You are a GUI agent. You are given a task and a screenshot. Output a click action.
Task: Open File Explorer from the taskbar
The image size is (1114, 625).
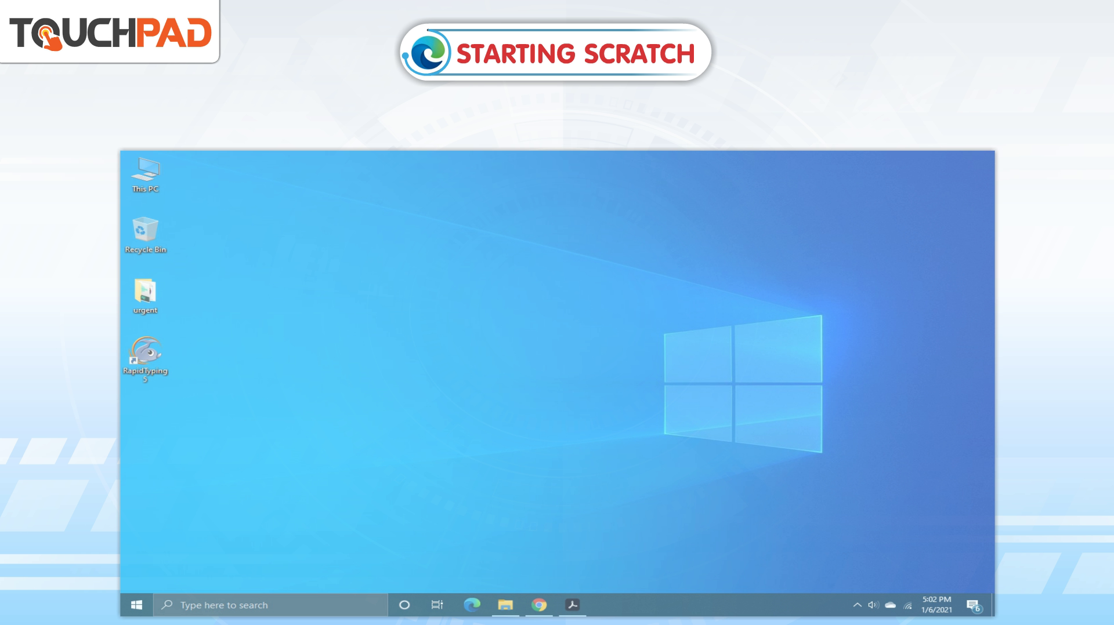[x=505, y=605]
